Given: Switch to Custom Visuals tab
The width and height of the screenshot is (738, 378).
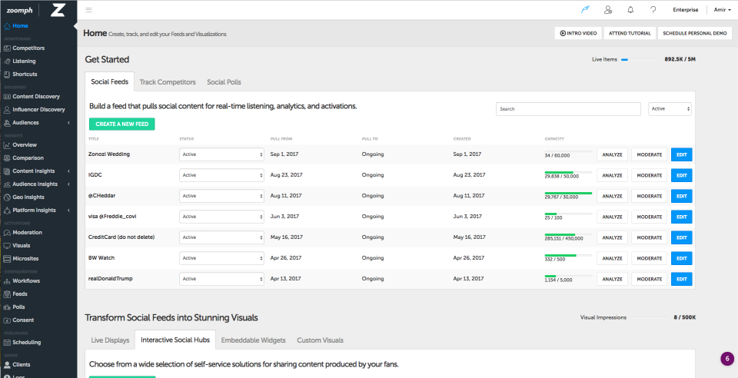Looking at the screenshot, I should [320, 340].
